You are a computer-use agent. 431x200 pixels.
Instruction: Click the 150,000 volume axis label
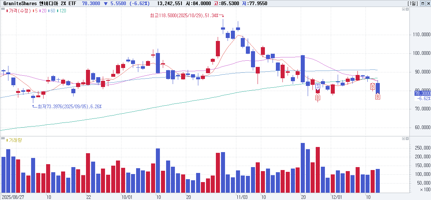coord(422,165)
